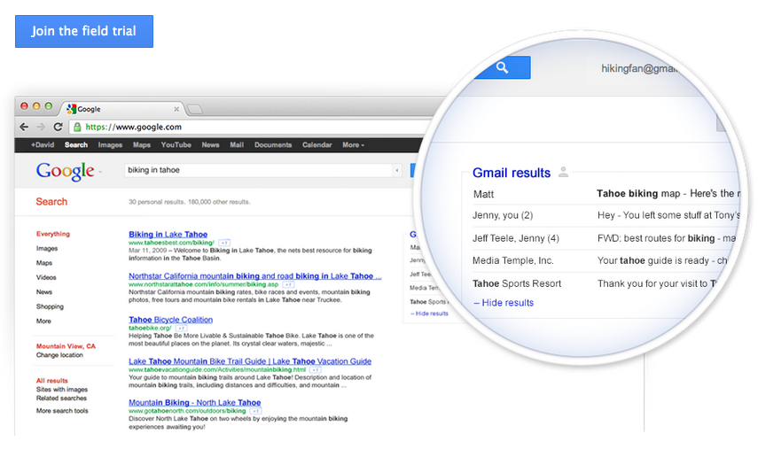Screen dimensions: 758x457
Task: Click the browser back arrow
Action: pos(25,127)
